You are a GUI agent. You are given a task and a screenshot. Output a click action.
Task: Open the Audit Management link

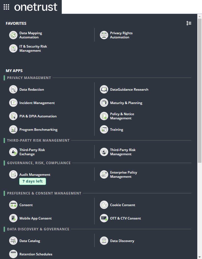pyautogui.click(x=34, y=174)
